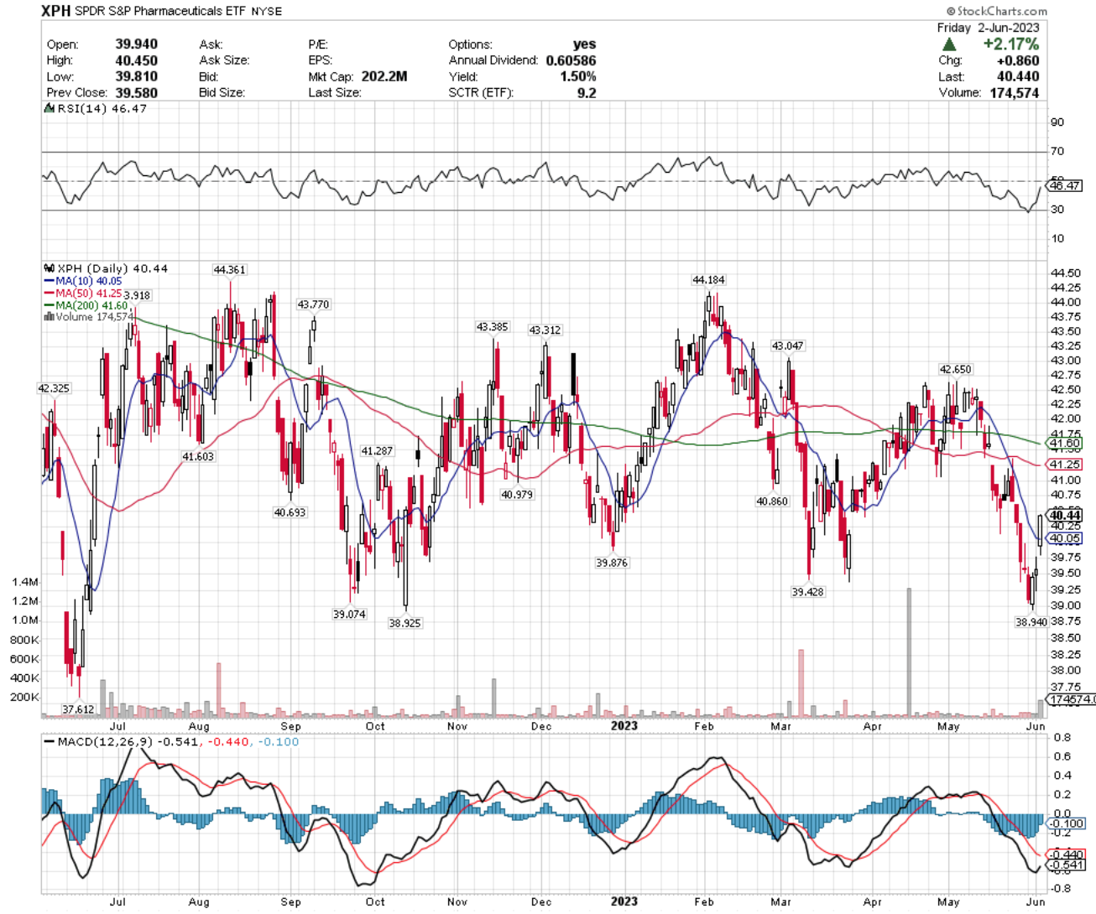Click the 1.4M volume scale label
The image size is (1096, 914).
pyautogui.click(x=25, y=582)
